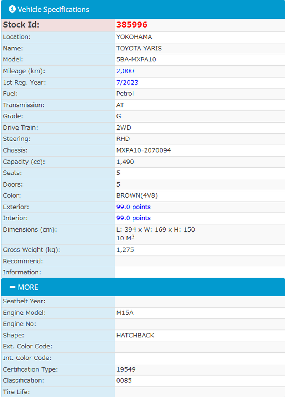Click the volume value 10 M3
Viewport: 285px width, 397px height.
pos(125,238)
